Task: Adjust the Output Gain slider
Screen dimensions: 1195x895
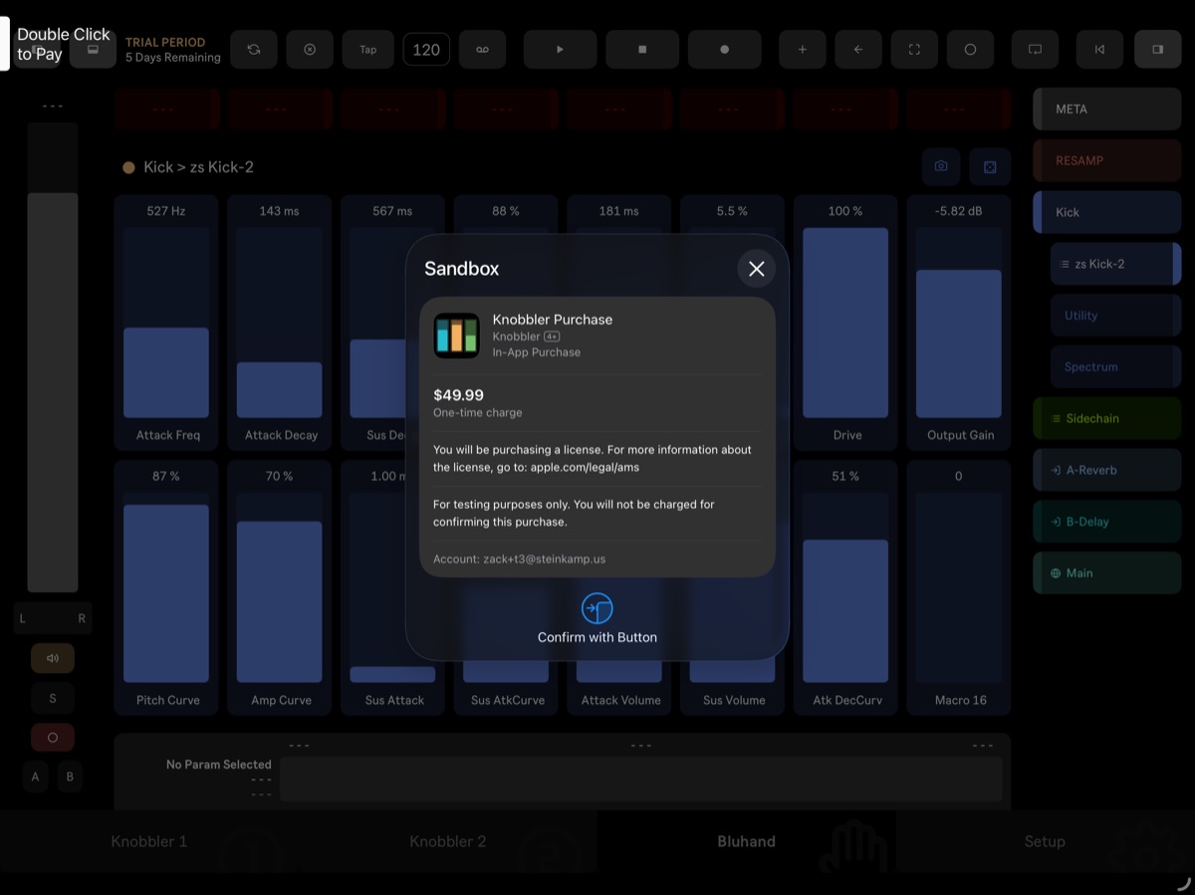Action: click(959, 323)
